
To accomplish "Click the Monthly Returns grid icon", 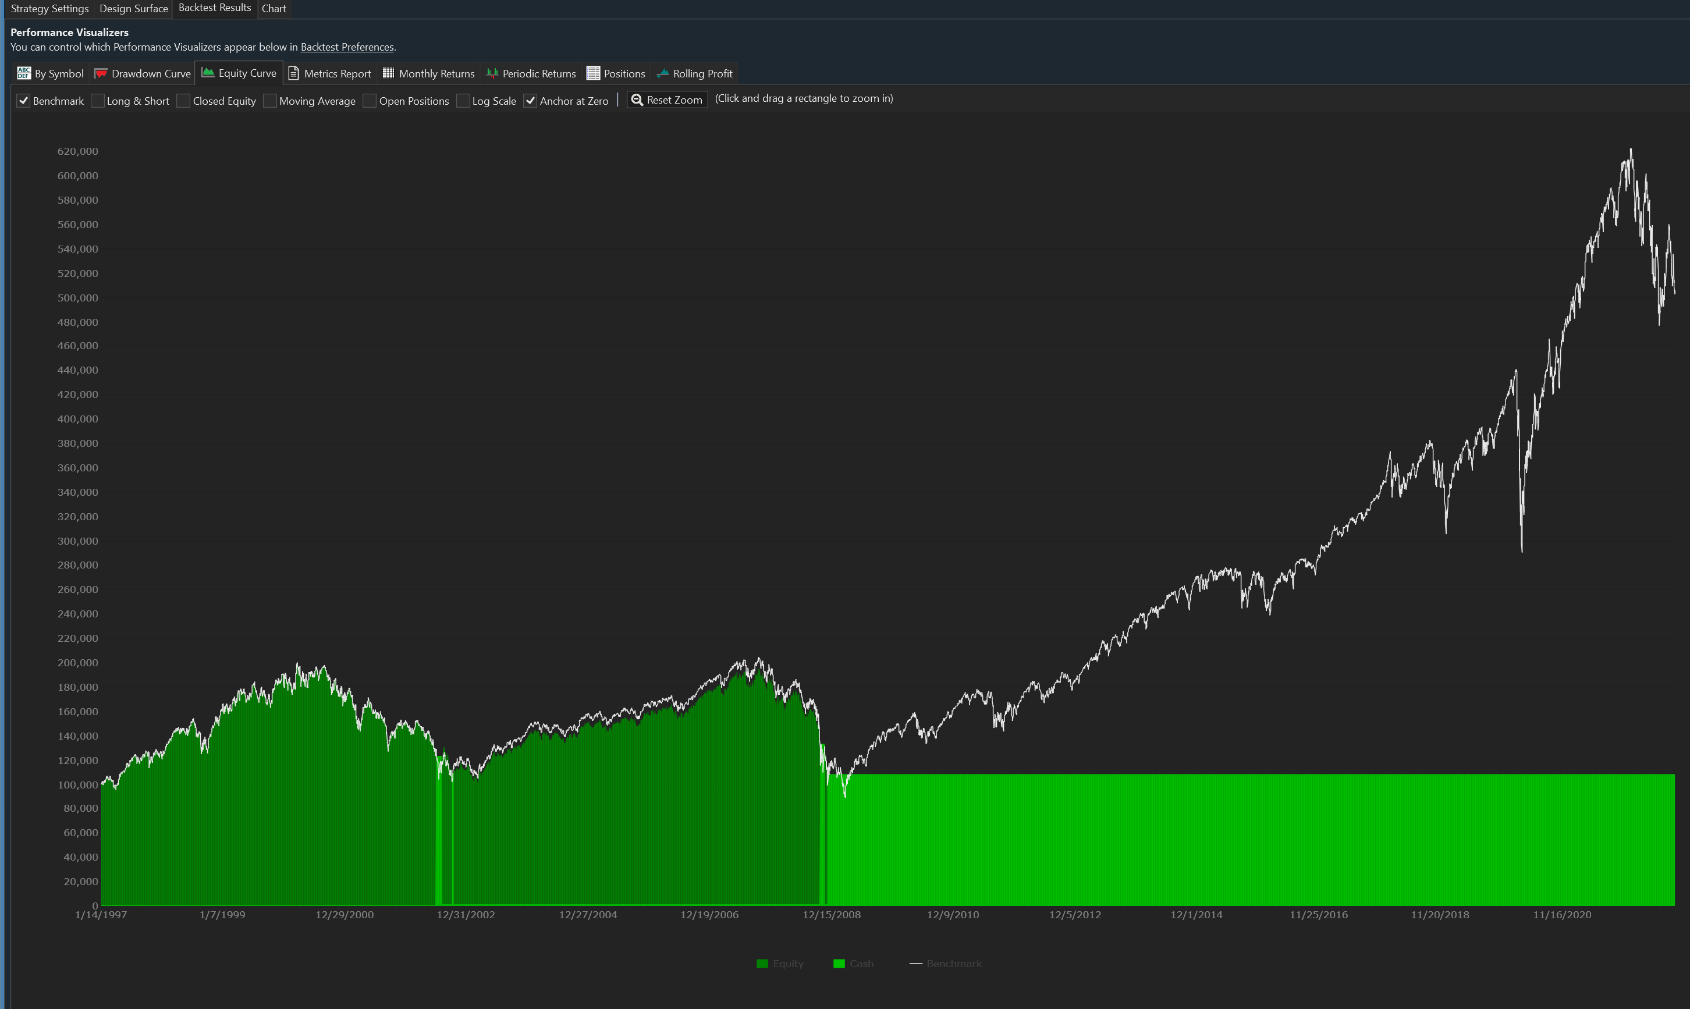I will tap(388, 73).
